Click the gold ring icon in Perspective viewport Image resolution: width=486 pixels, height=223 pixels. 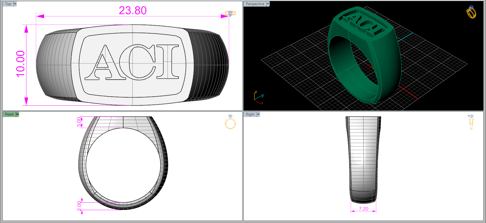tap(471, 12)
